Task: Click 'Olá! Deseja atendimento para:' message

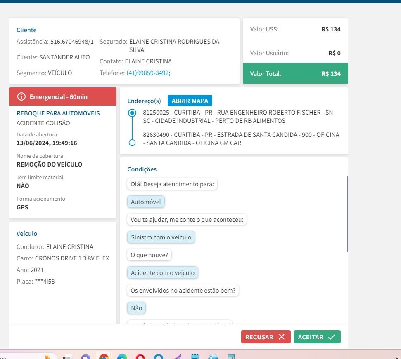Action: [x=172, y=184]
